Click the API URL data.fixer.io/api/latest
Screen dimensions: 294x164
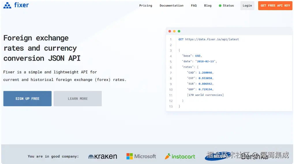point(212,39)
